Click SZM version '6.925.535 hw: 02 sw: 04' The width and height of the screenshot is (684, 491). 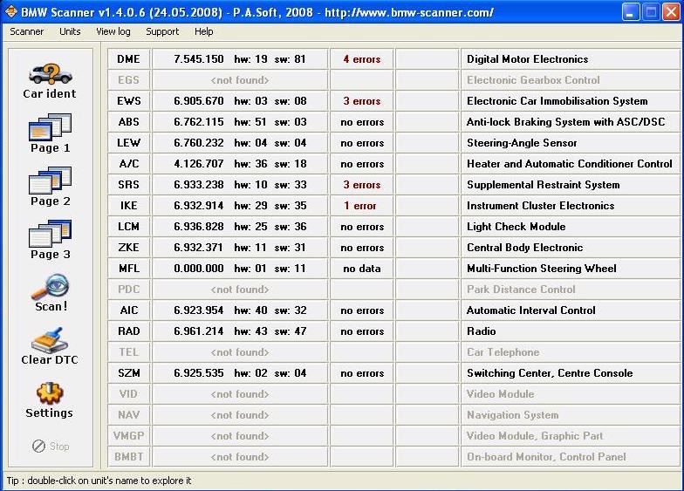pyautogui.click(x=240, y=373)
